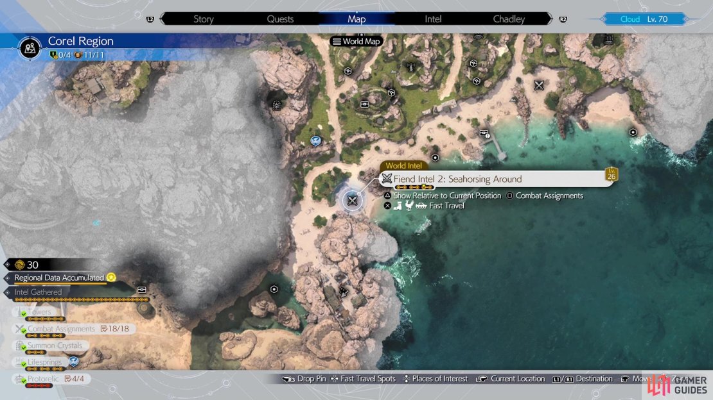Click the Corel Region emblem icon

coord(30,47)
